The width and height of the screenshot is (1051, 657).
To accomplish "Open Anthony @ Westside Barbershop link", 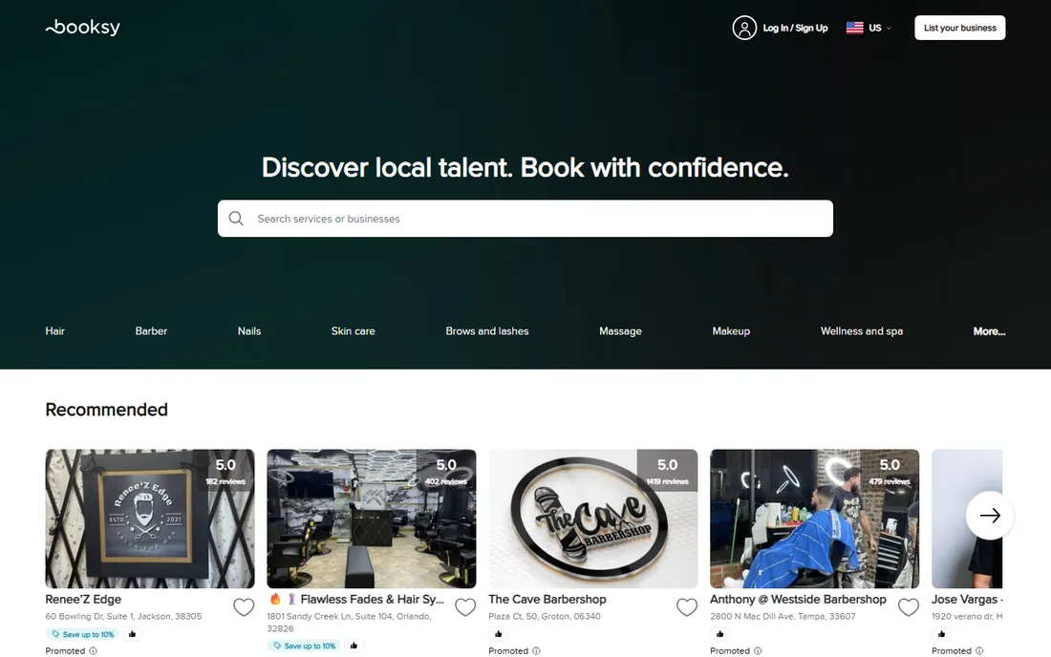I will (x=798, y=599).
